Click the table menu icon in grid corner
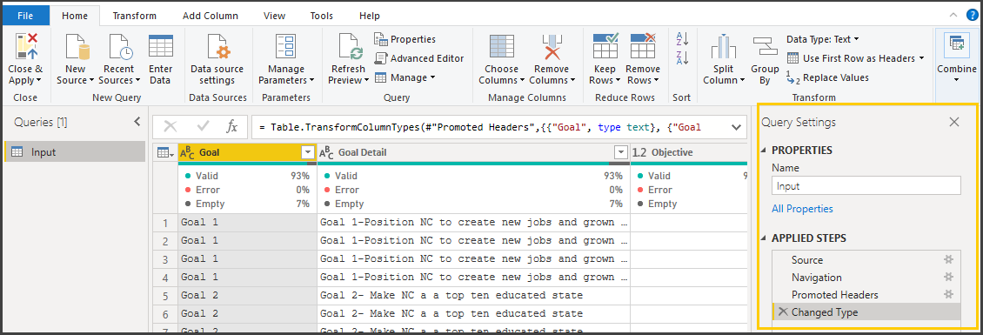The height and width of the screenshot is (335, 983). tap(164, 152)
